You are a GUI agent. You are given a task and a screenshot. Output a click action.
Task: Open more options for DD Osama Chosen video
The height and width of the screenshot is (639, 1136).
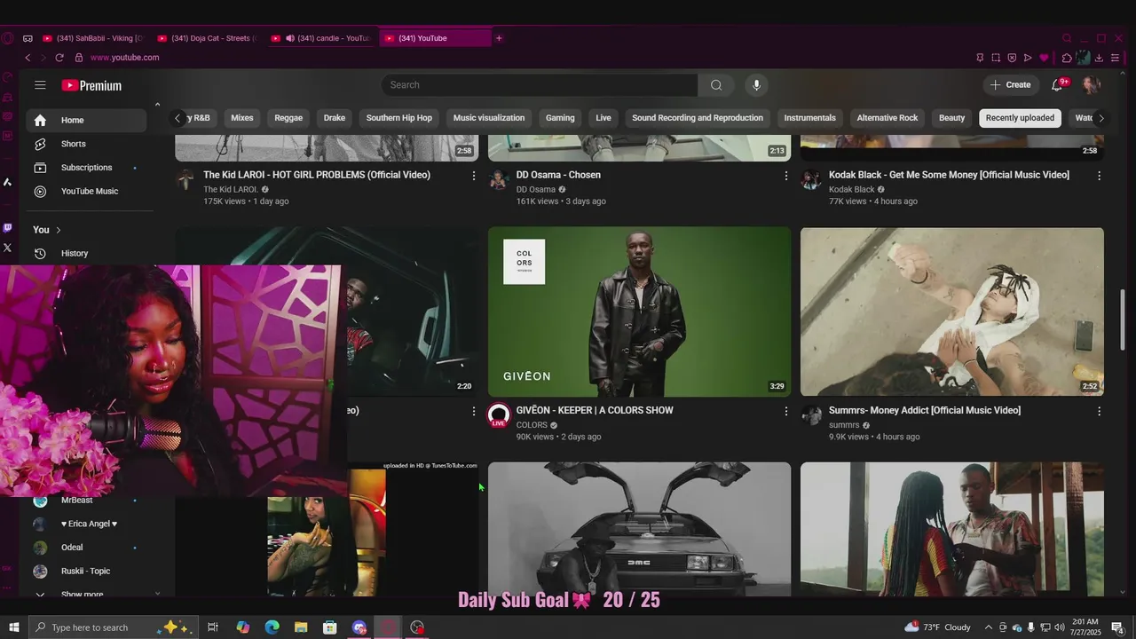click(x=785, y=176)
